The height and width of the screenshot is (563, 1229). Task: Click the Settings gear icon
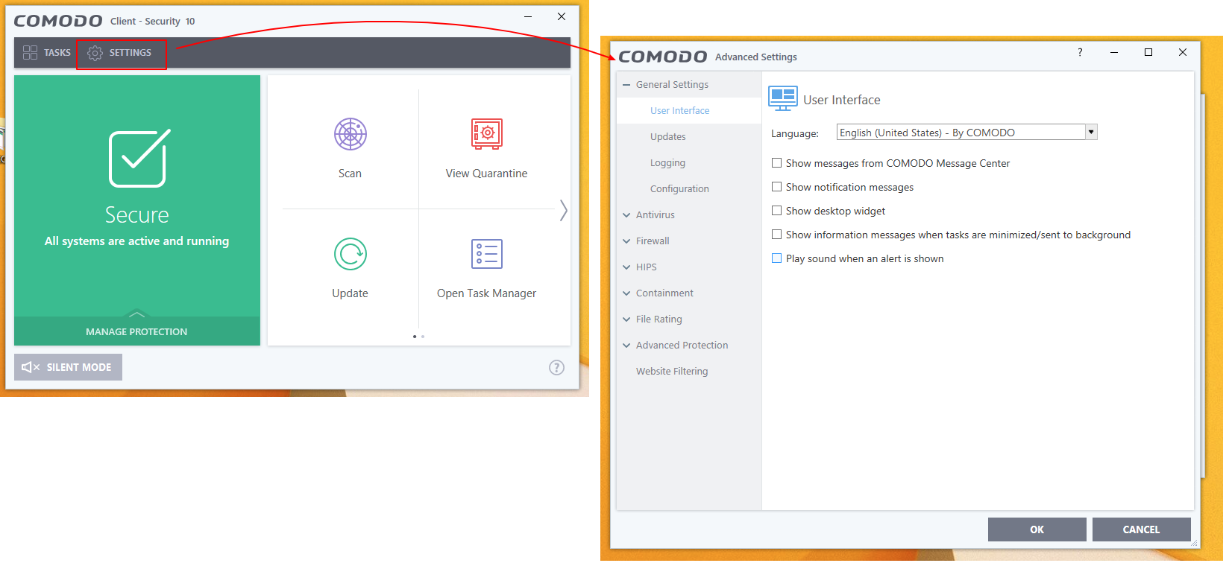(x=95, y=53)
